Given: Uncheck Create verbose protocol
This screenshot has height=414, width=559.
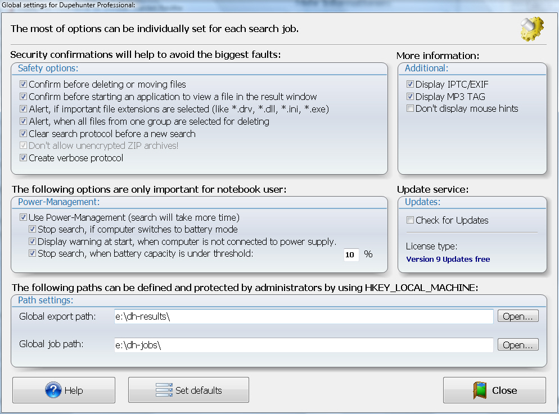Looking at the screenshot, I should (23, 158).
